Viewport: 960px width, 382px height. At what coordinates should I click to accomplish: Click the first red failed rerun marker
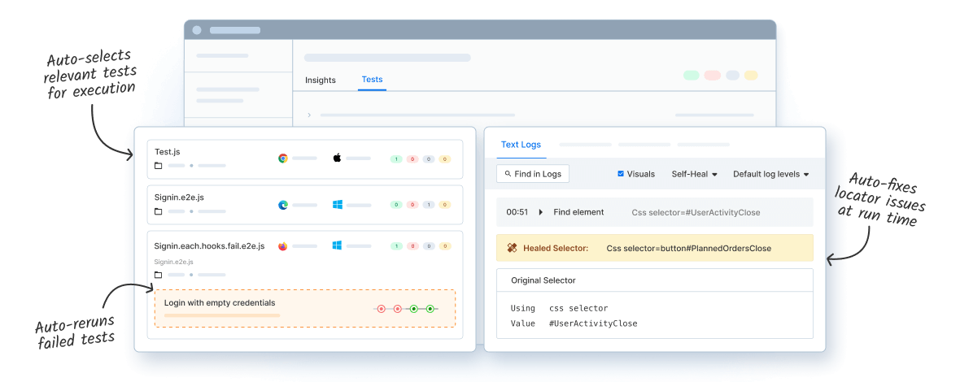381,309
